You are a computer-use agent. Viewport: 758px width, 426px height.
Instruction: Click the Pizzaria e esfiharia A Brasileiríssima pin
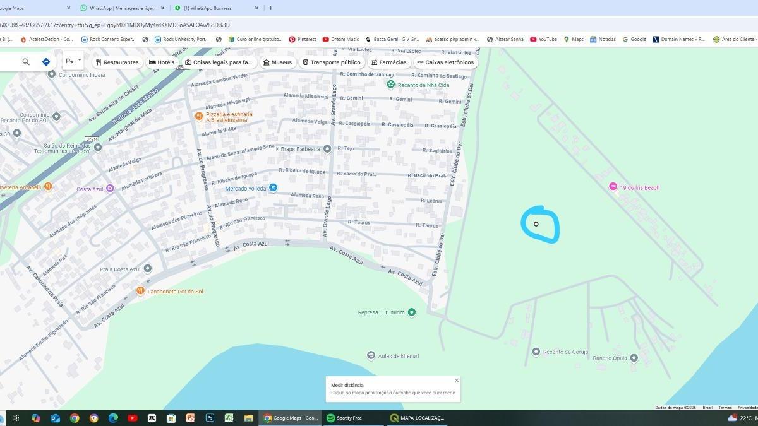click(198, 116)
